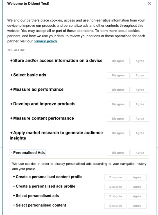Disagree with Develop and improve products
This screenshot has width=158, height=215.
(x=118, y=104)
